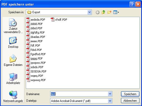
Task: Go up one folder level
Action: [x=104, y=12]
